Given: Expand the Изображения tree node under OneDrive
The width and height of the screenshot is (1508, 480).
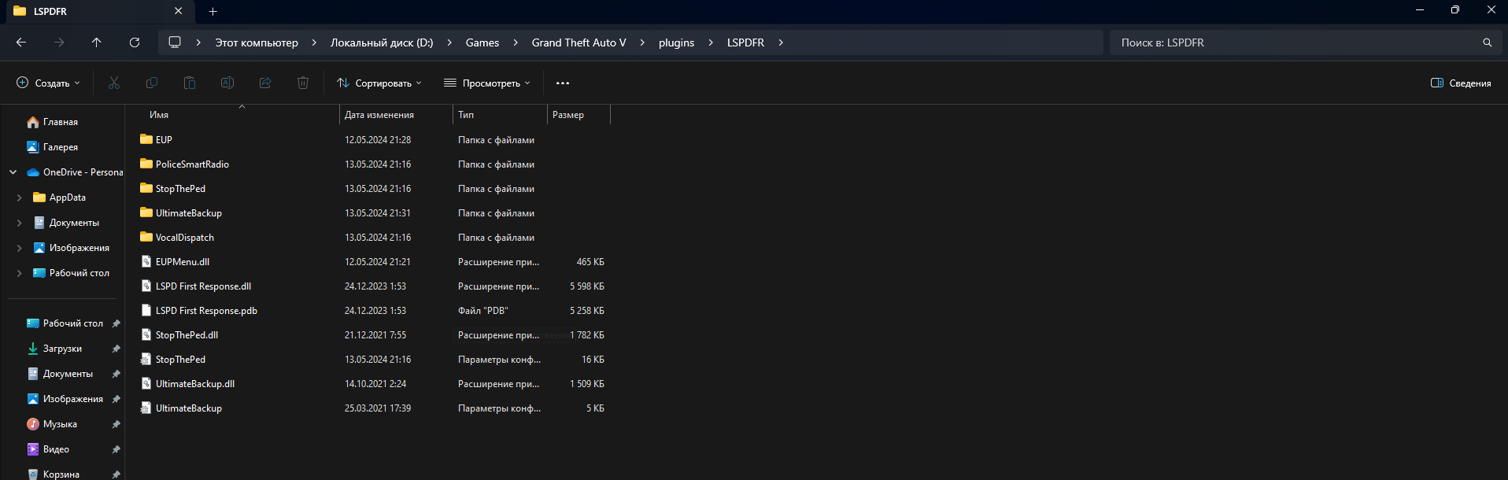Looking at the screenshot, I should [x=19, y=248].
